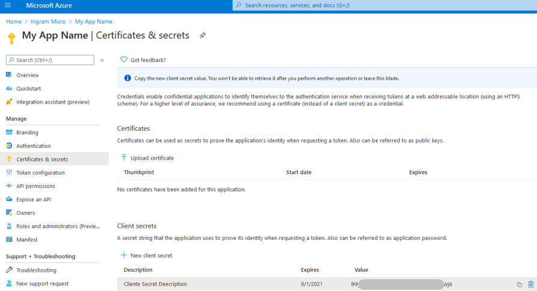Collapse the left navigation pane
This screenshot has width=537, height=291.
coord(102,60)
